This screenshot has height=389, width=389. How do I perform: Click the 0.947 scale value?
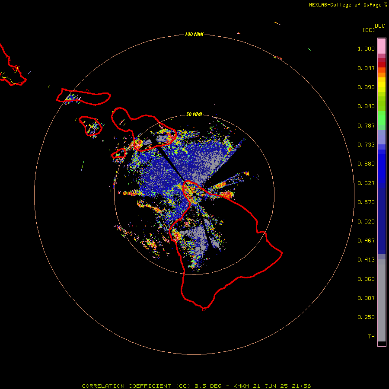pyautogui.click(x=366, y=68)
